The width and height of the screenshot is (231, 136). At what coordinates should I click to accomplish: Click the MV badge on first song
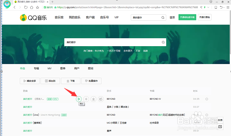(x=56, y=99)
